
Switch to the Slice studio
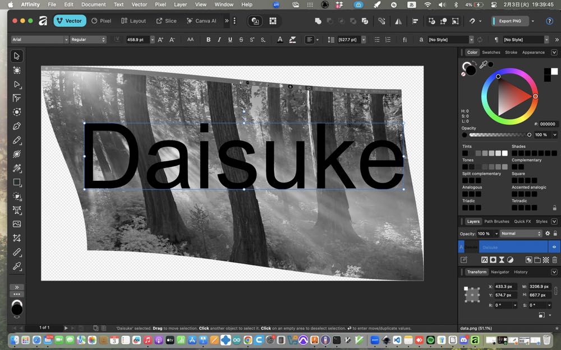(167, 21)
